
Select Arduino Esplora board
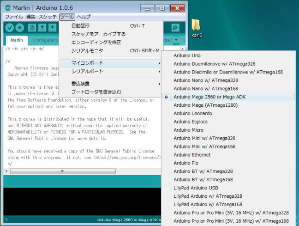click(x=228, y=122)
